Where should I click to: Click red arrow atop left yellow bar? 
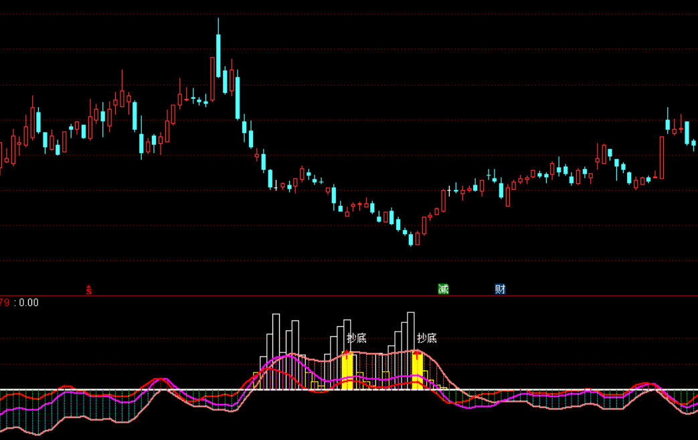coord(347,355)
